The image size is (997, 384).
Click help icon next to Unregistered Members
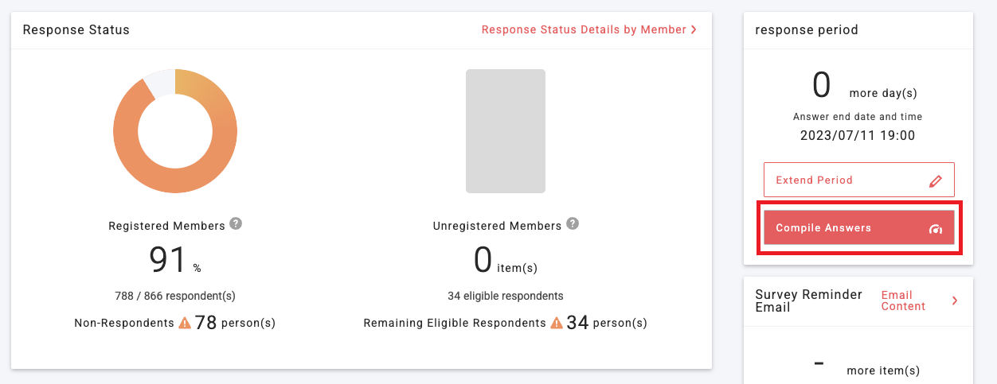coord(573,224)
